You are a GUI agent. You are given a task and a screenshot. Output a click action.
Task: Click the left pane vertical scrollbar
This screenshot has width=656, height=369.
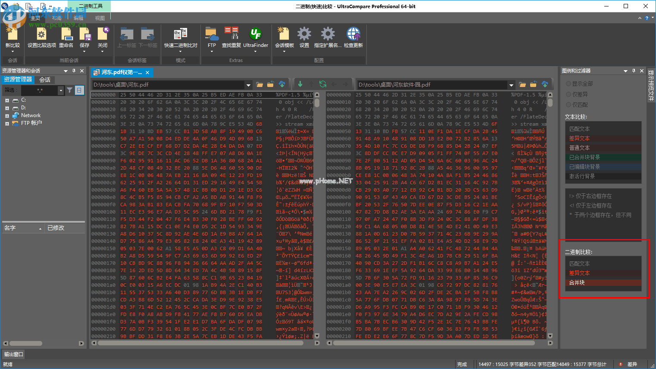(x=317, y=215)
